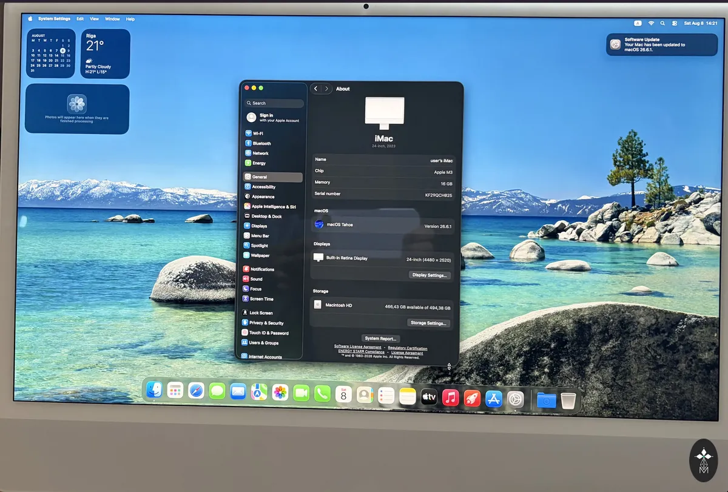The height and width of the screenshot is (492, 728).
Task: Open the System Settings menu in menu bar
Action: tap(54, 19)
